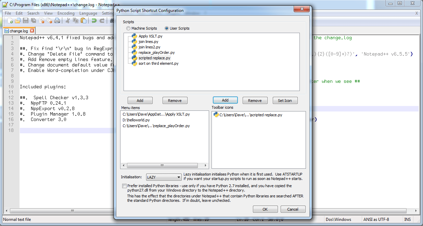The image size is (423, 226).
Task: Undo the last edit with the Undo arrow
Action: pos(94,20)
